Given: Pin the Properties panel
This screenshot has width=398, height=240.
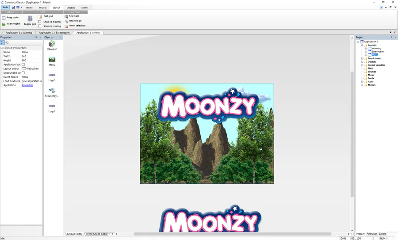Looking at the screenshot, I should [x=36, y=37].
